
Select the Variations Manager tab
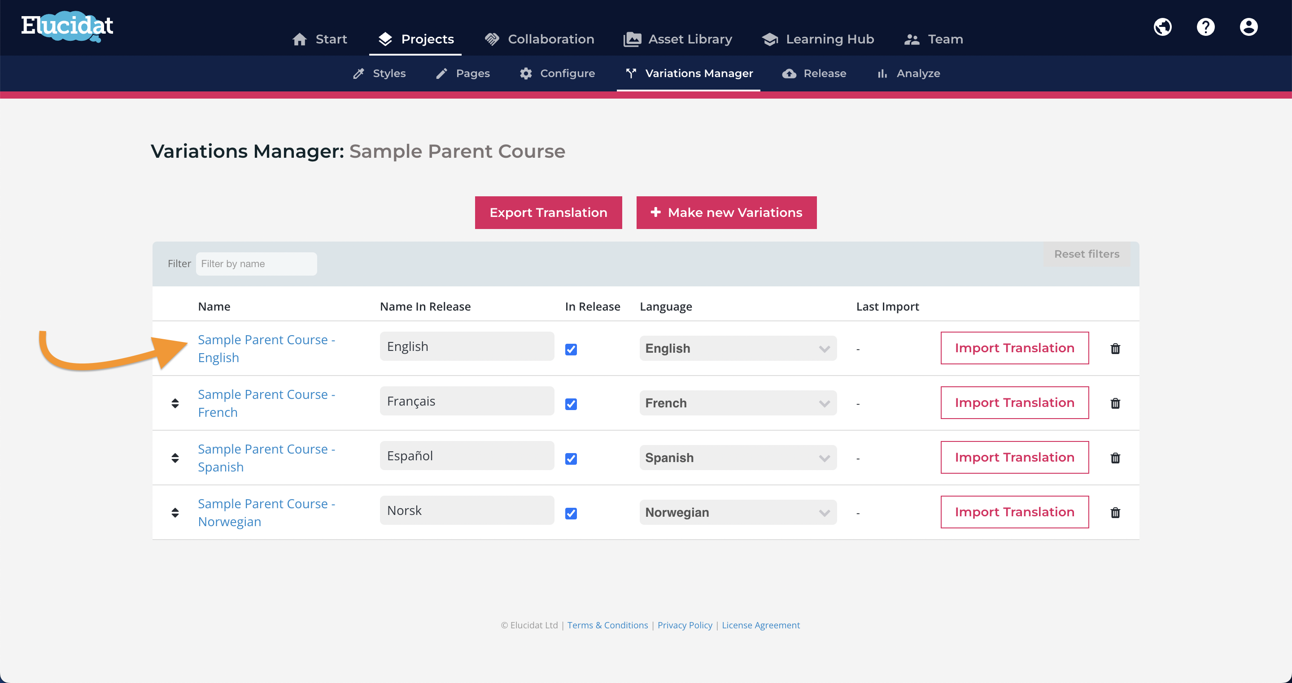[x=689, y=73]
